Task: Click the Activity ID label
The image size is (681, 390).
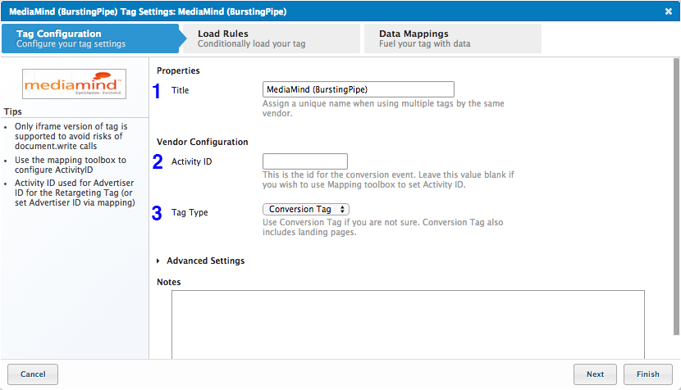Action: pyautogui.click(x=191, y=161)
